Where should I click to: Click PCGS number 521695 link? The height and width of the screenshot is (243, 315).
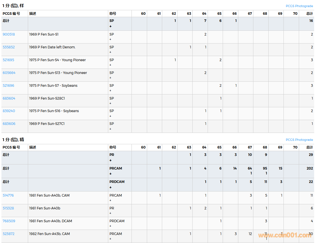pos(9,60)
